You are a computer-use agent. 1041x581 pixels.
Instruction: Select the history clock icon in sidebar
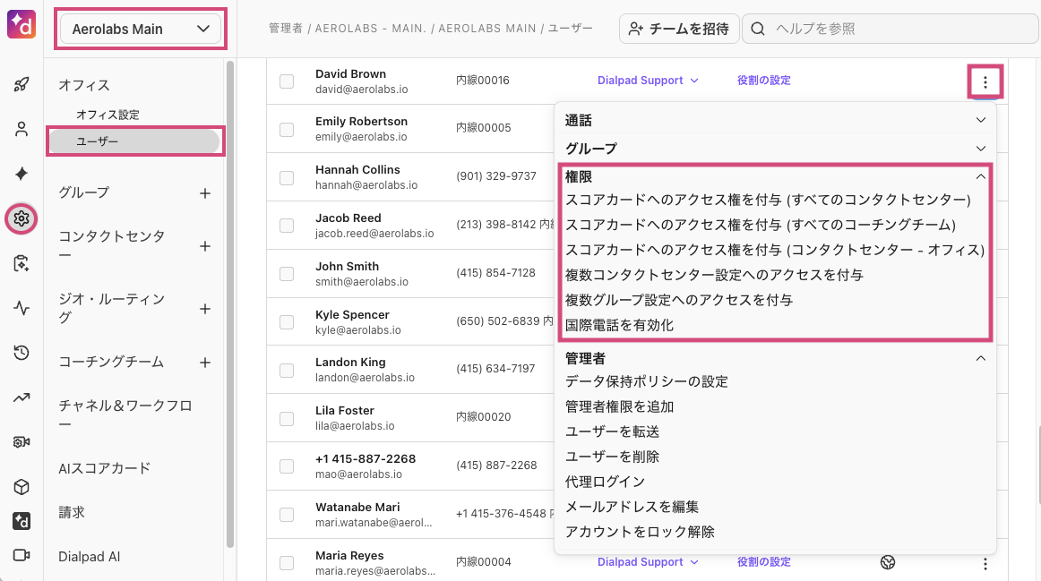21,353
